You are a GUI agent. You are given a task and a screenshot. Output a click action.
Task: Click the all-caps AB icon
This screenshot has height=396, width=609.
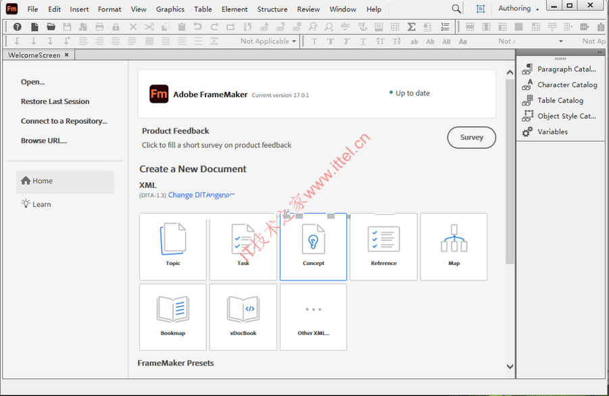click(x=447, y=41)
